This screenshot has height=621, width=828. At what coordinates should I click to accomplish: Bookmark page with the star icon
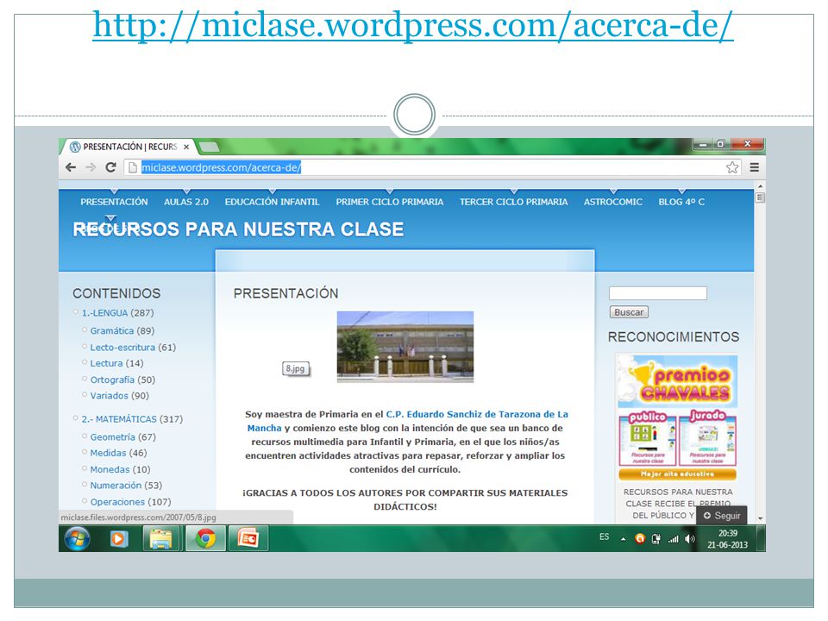pyautogui.click(x=732, y=167)
